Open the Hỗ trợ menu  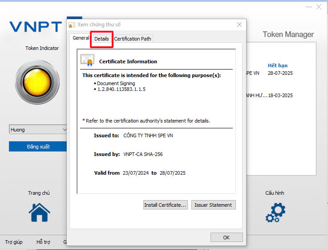tap(43, 242)
